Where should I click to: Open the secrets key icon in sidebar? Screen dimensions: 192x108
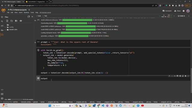[x=2, y=30]
